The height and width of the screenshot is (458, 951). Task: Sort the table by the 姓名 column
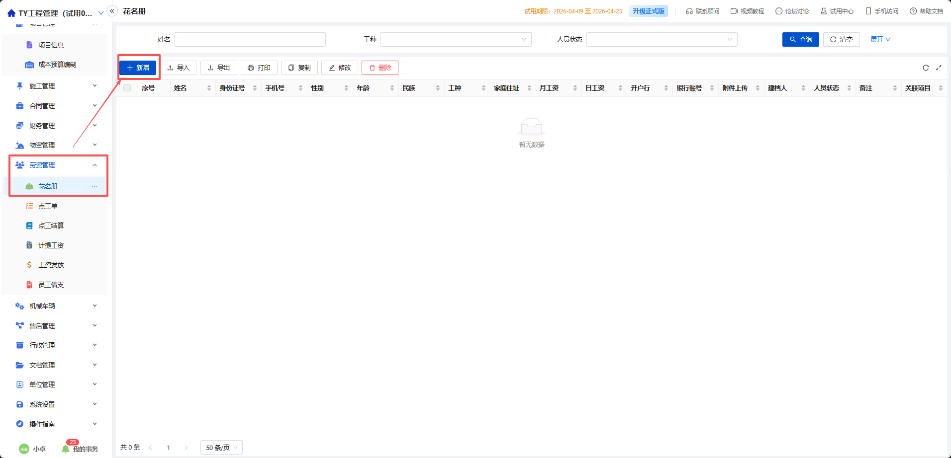point(209,88)
